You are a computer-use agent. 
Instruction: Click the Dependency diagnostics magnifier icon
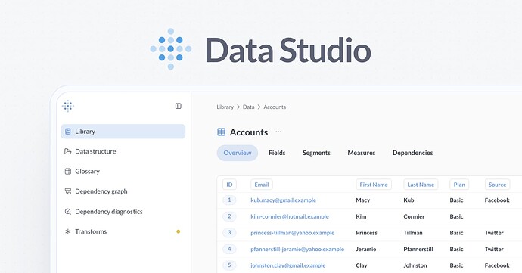coord(68,212)
